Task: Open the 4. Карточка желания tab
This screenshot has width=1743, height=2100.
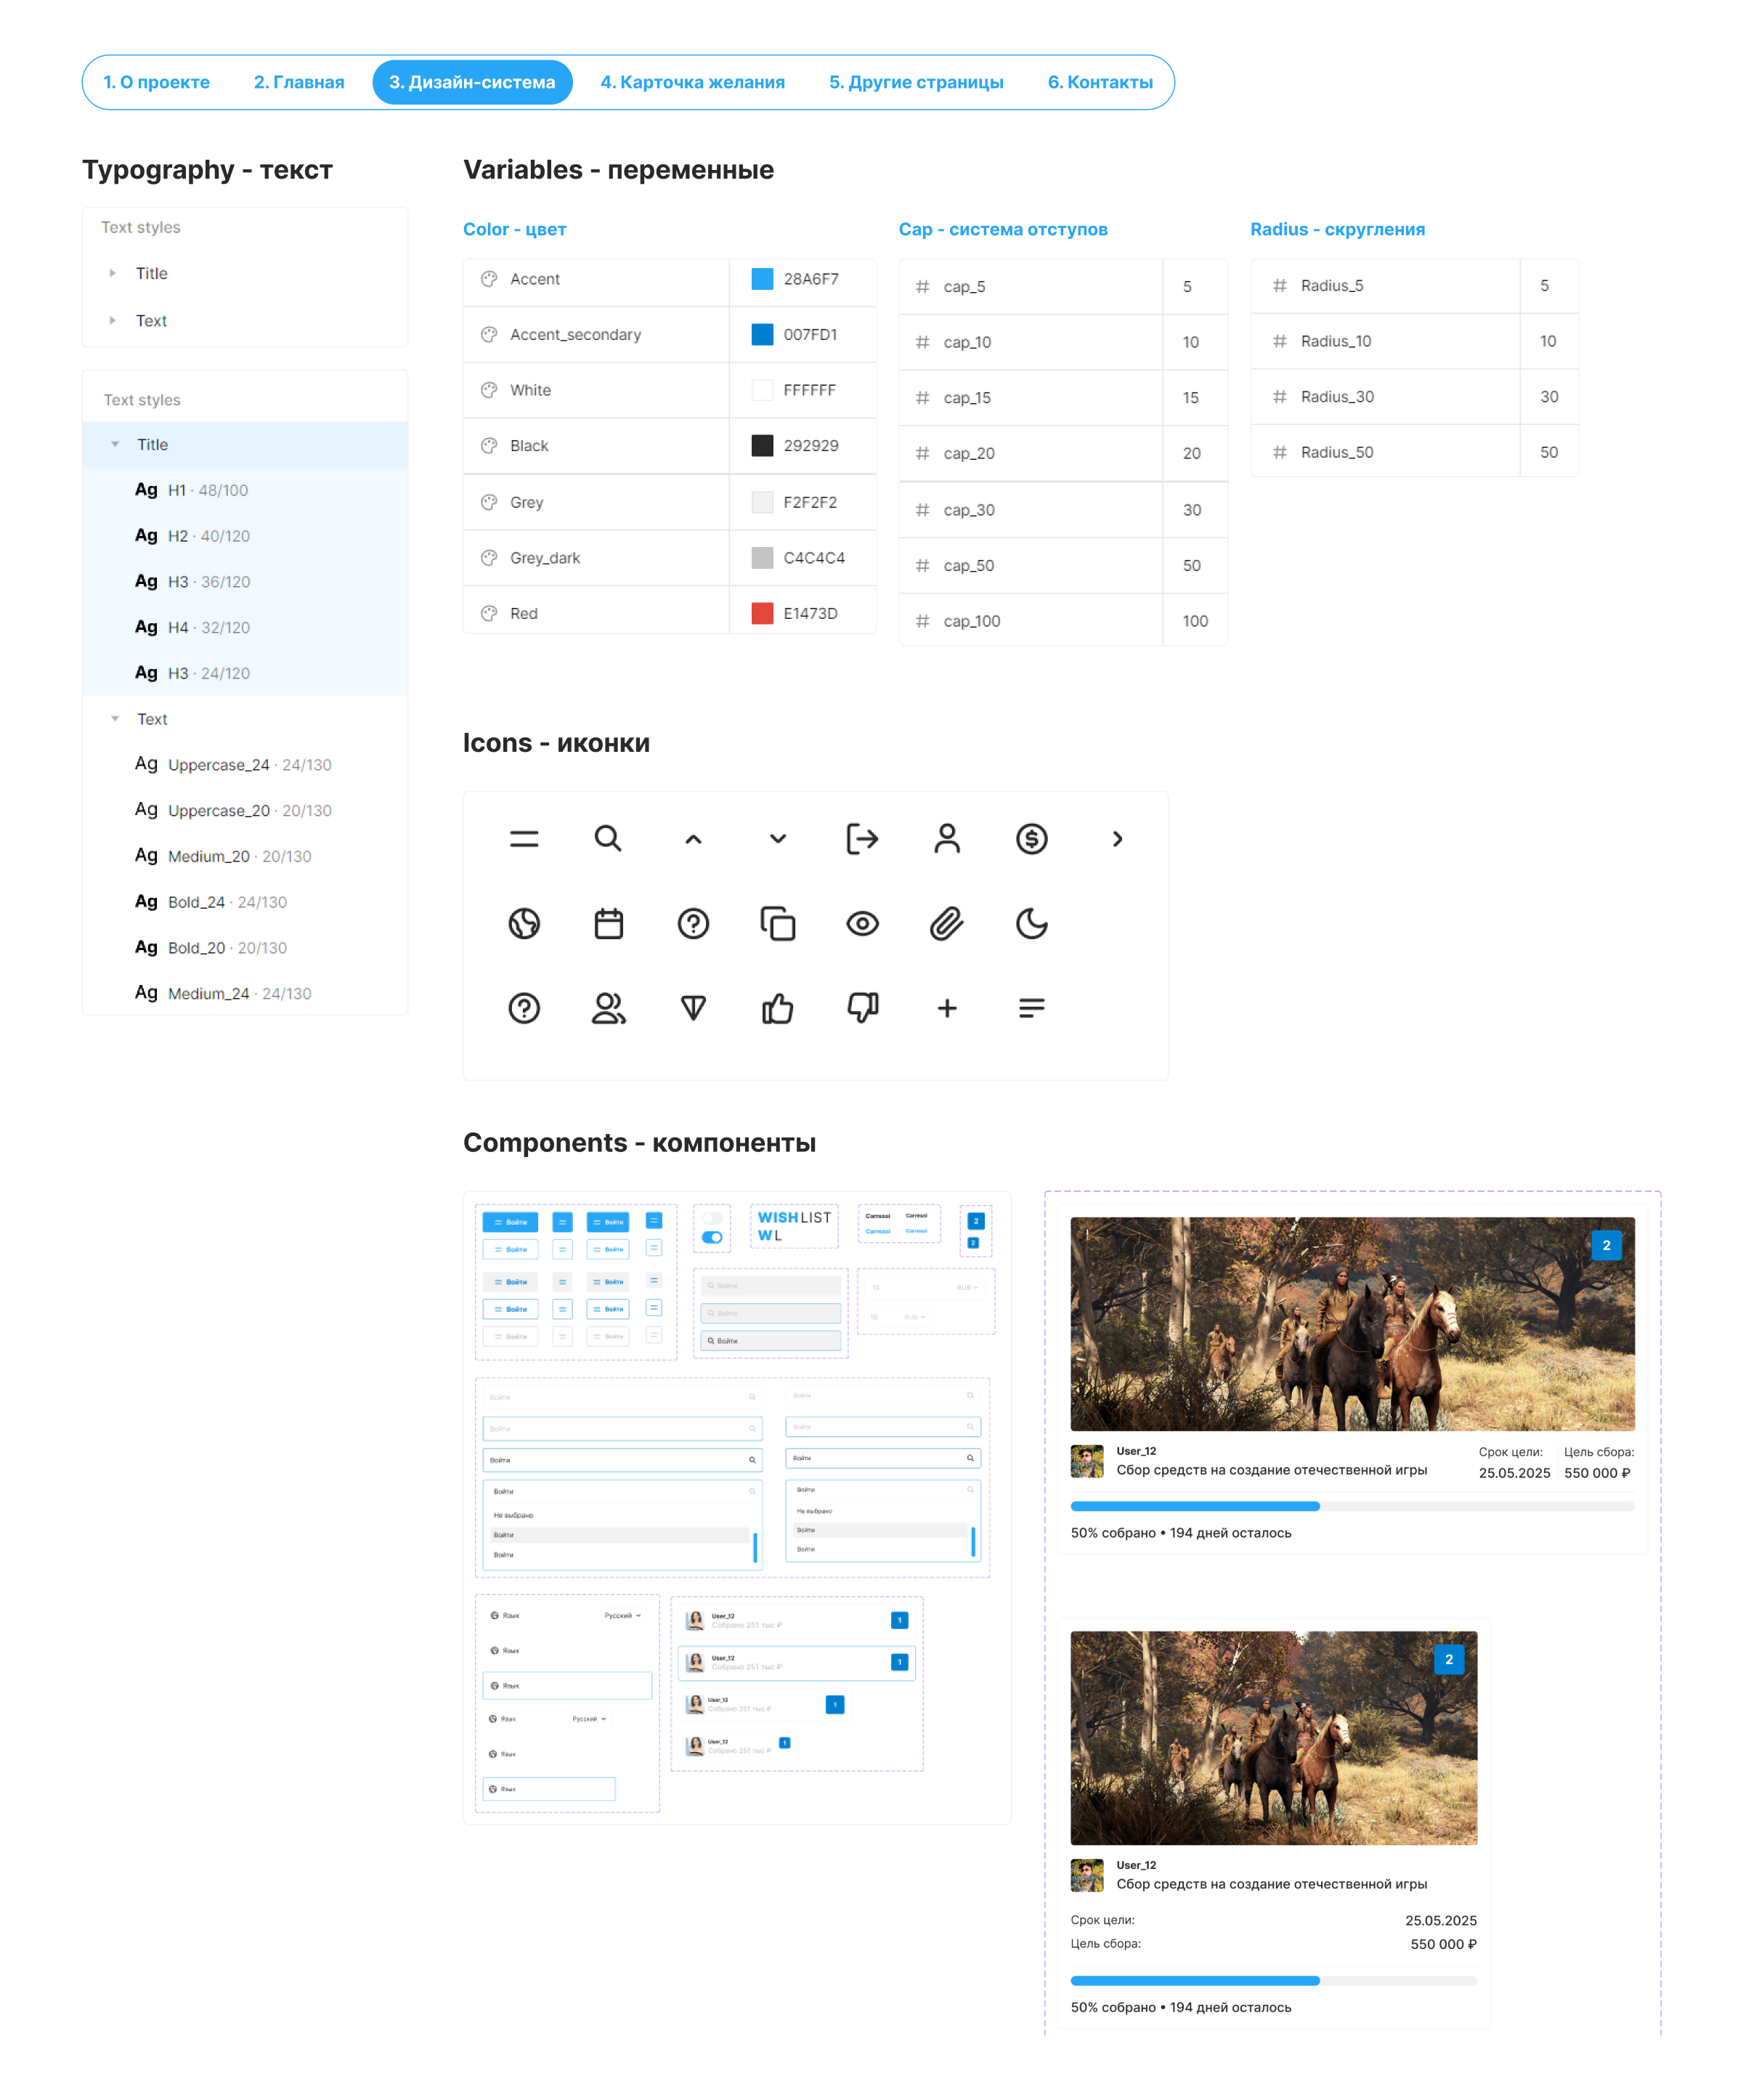Action: pyautogui.click(x=692, y=82)
